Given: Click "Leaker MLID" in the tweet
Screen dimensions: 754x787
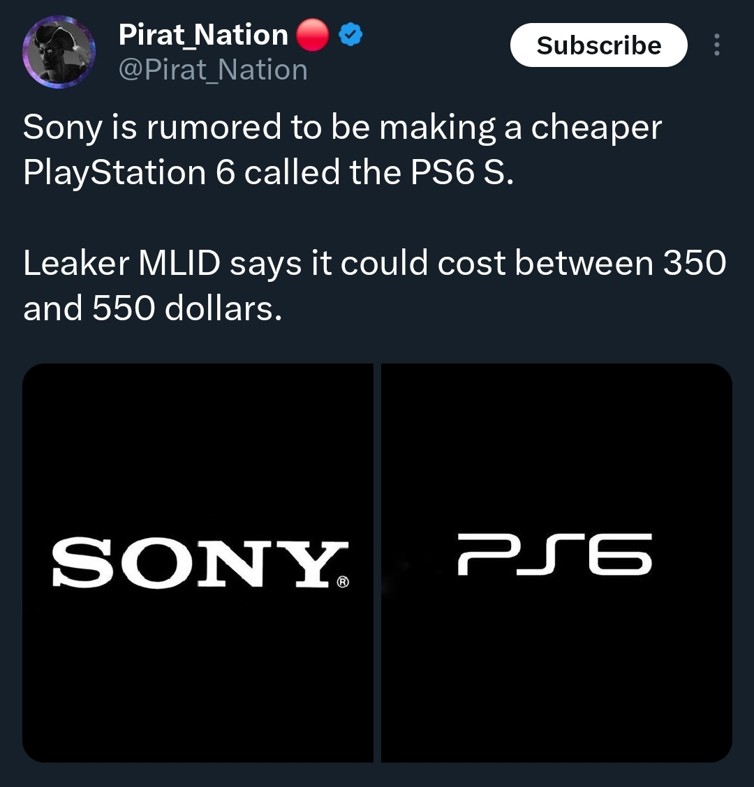Looking at the screenshot, I should [x=121, y=263].
